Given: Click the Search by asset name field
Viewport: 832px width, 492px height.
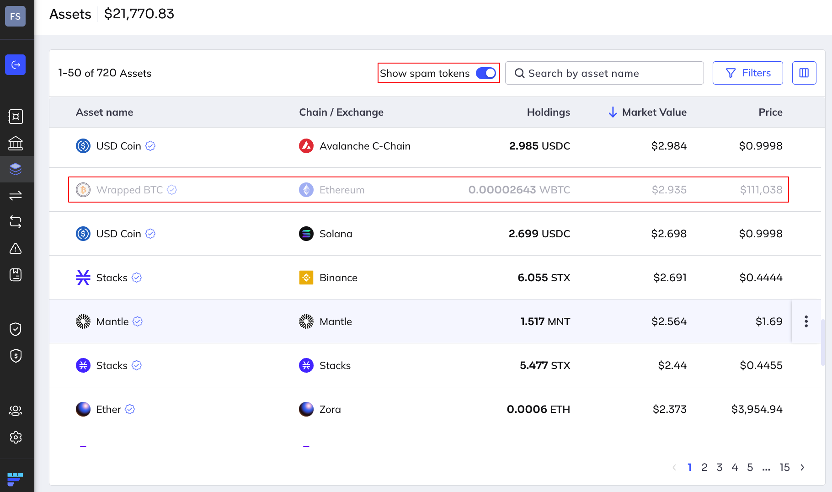Looking at the screenshot, I should (x=604, y=73).
